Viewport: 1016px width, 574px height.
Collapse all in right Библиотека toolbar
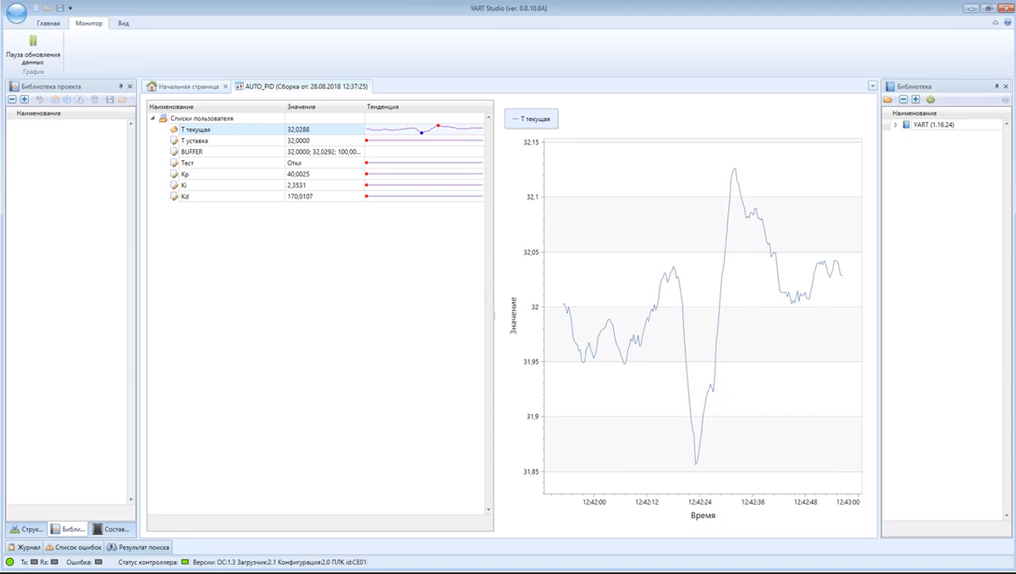coord(904,100)
